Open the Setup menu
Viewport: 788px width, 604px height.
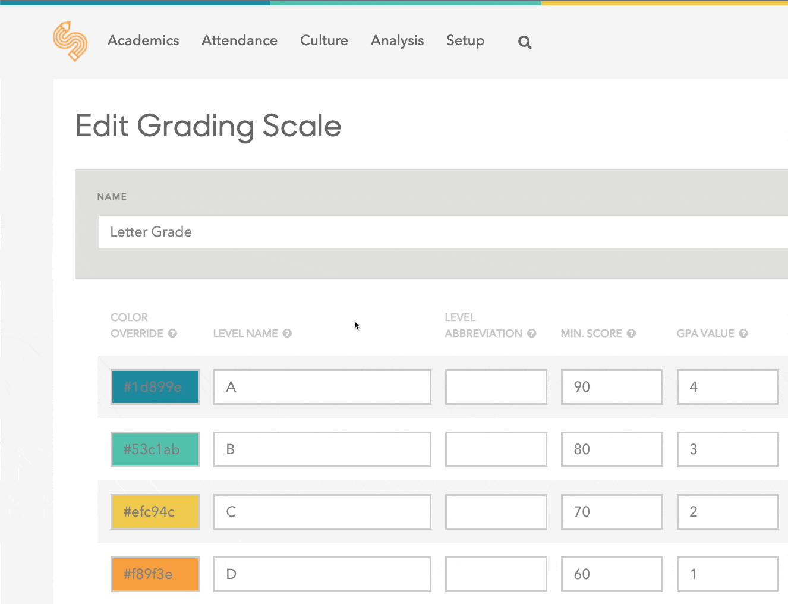pos(465,40)
